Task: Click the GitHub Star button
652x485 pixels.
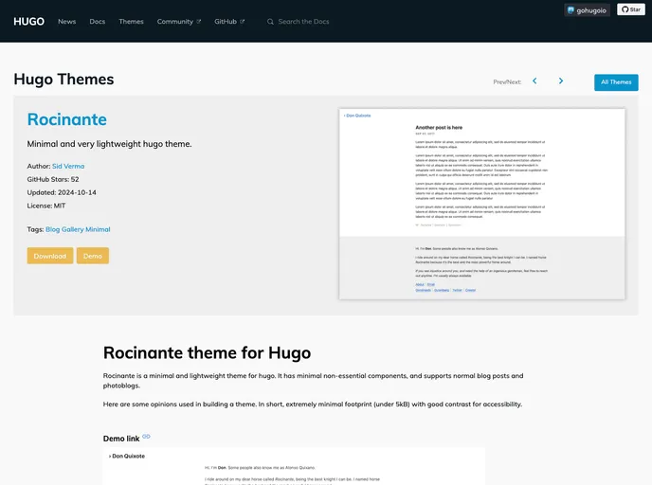Action: click(631, 9)
